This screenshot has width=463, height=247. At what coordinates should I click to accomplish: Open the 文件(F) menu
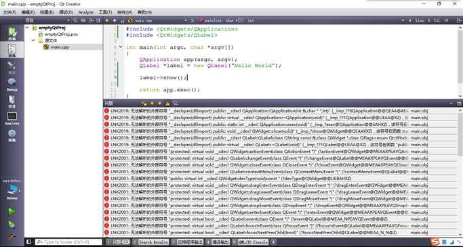tap(9, 12)
